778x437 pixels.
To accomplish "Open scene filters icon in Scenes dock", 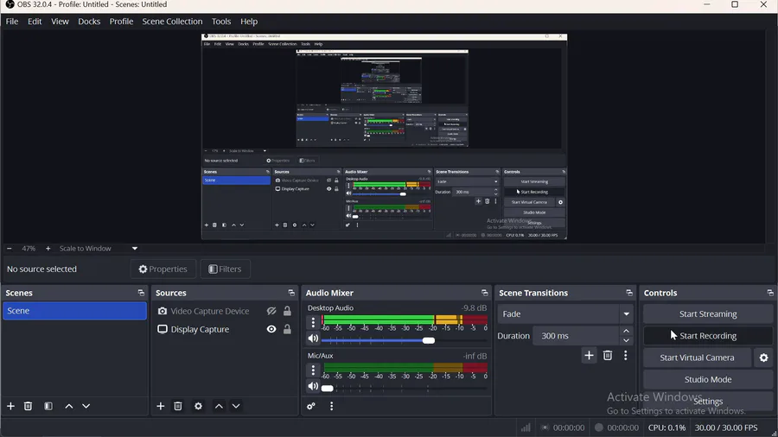I will pyautogui.click(x=48, y=406).
